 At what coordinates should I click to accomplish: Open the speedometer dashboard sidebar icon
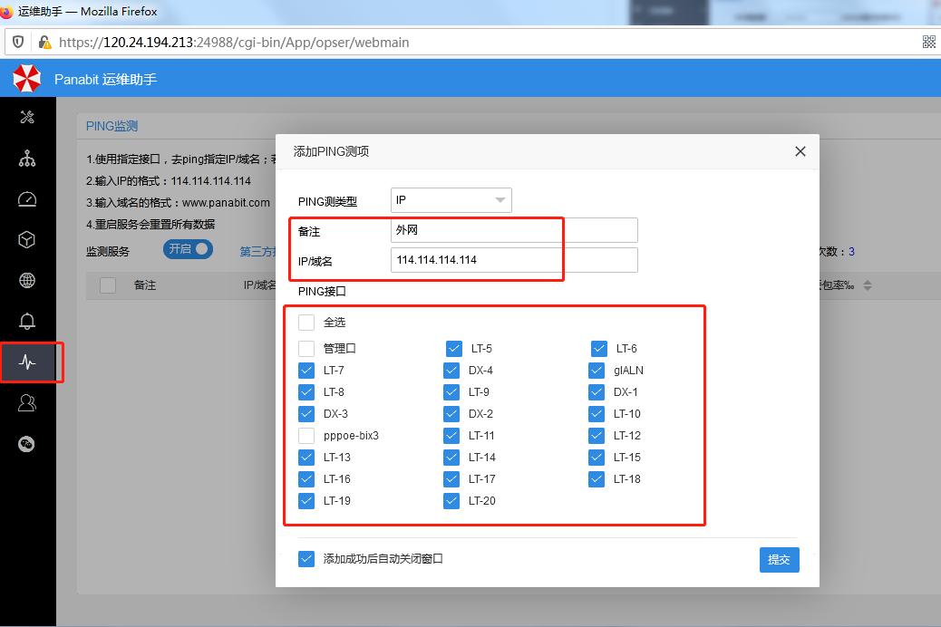point(27,199)
